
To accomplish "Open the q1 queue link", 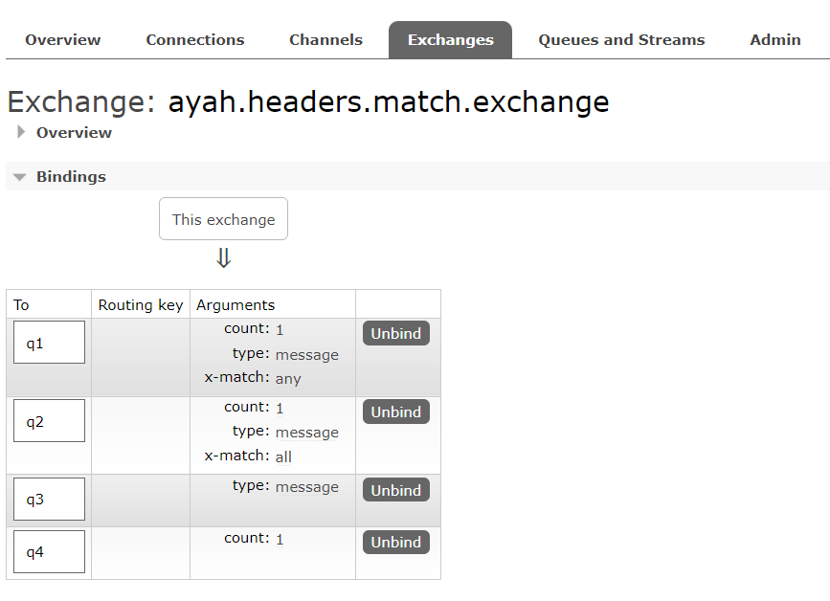I will (x=48, y=342).
